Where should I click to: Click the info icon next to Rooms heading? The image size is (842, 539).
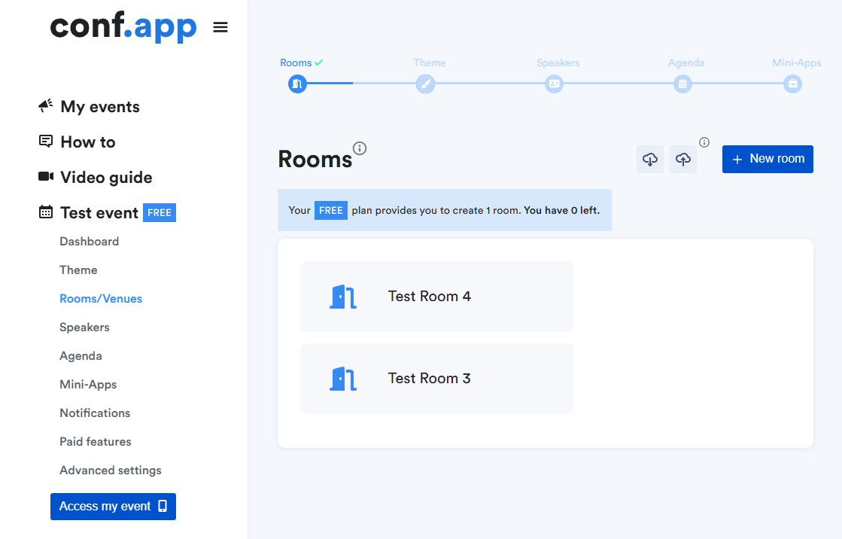point(360,148)
